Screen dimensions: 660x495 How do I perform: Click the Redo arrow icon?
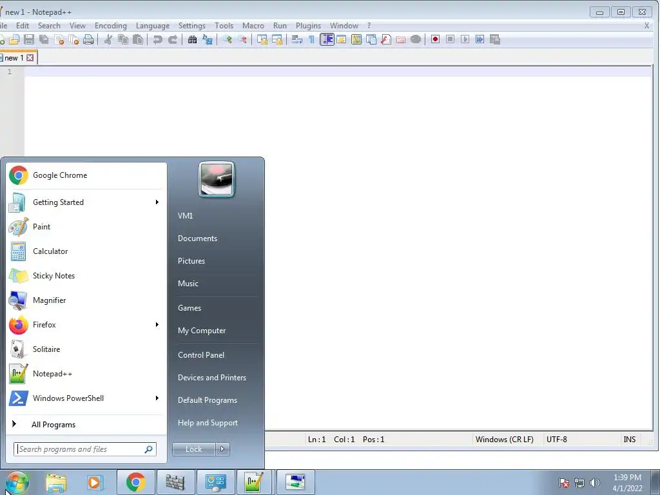173,39
